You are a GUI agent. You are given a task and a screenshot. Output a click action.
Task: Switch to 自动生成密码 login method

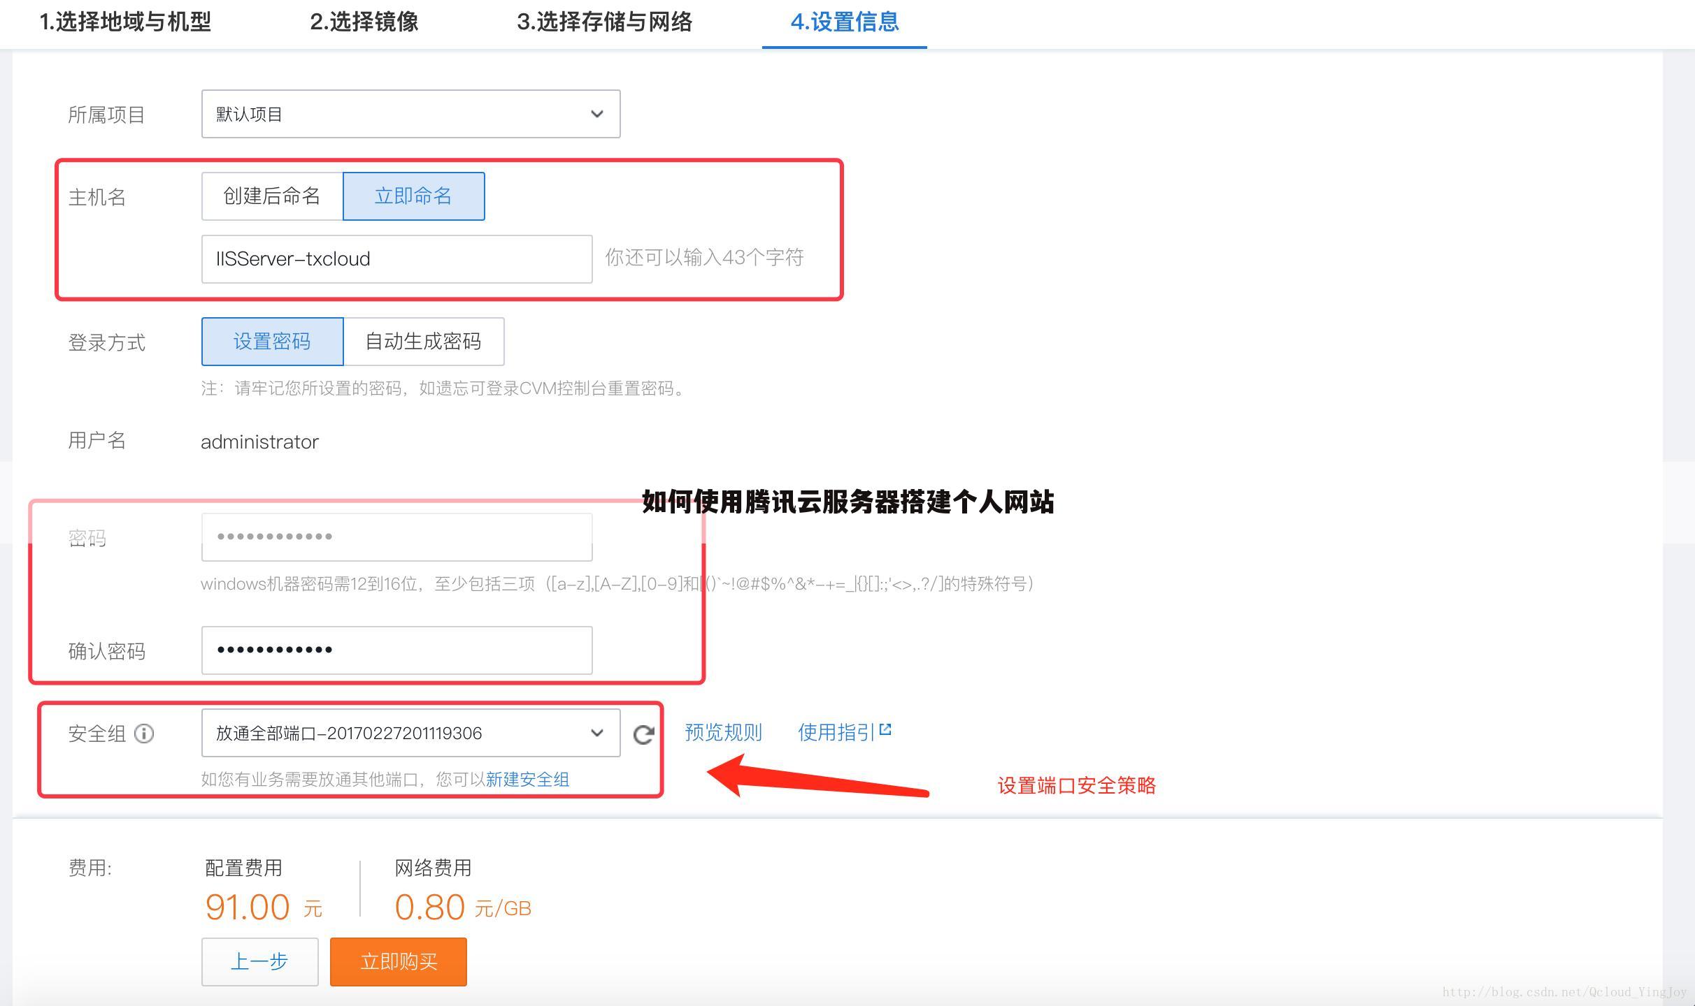(x=423, y=342)
